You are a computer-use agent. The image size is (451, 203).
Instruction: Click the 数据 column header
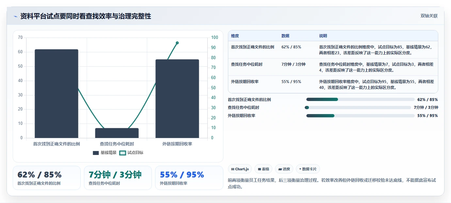(285, 36)
